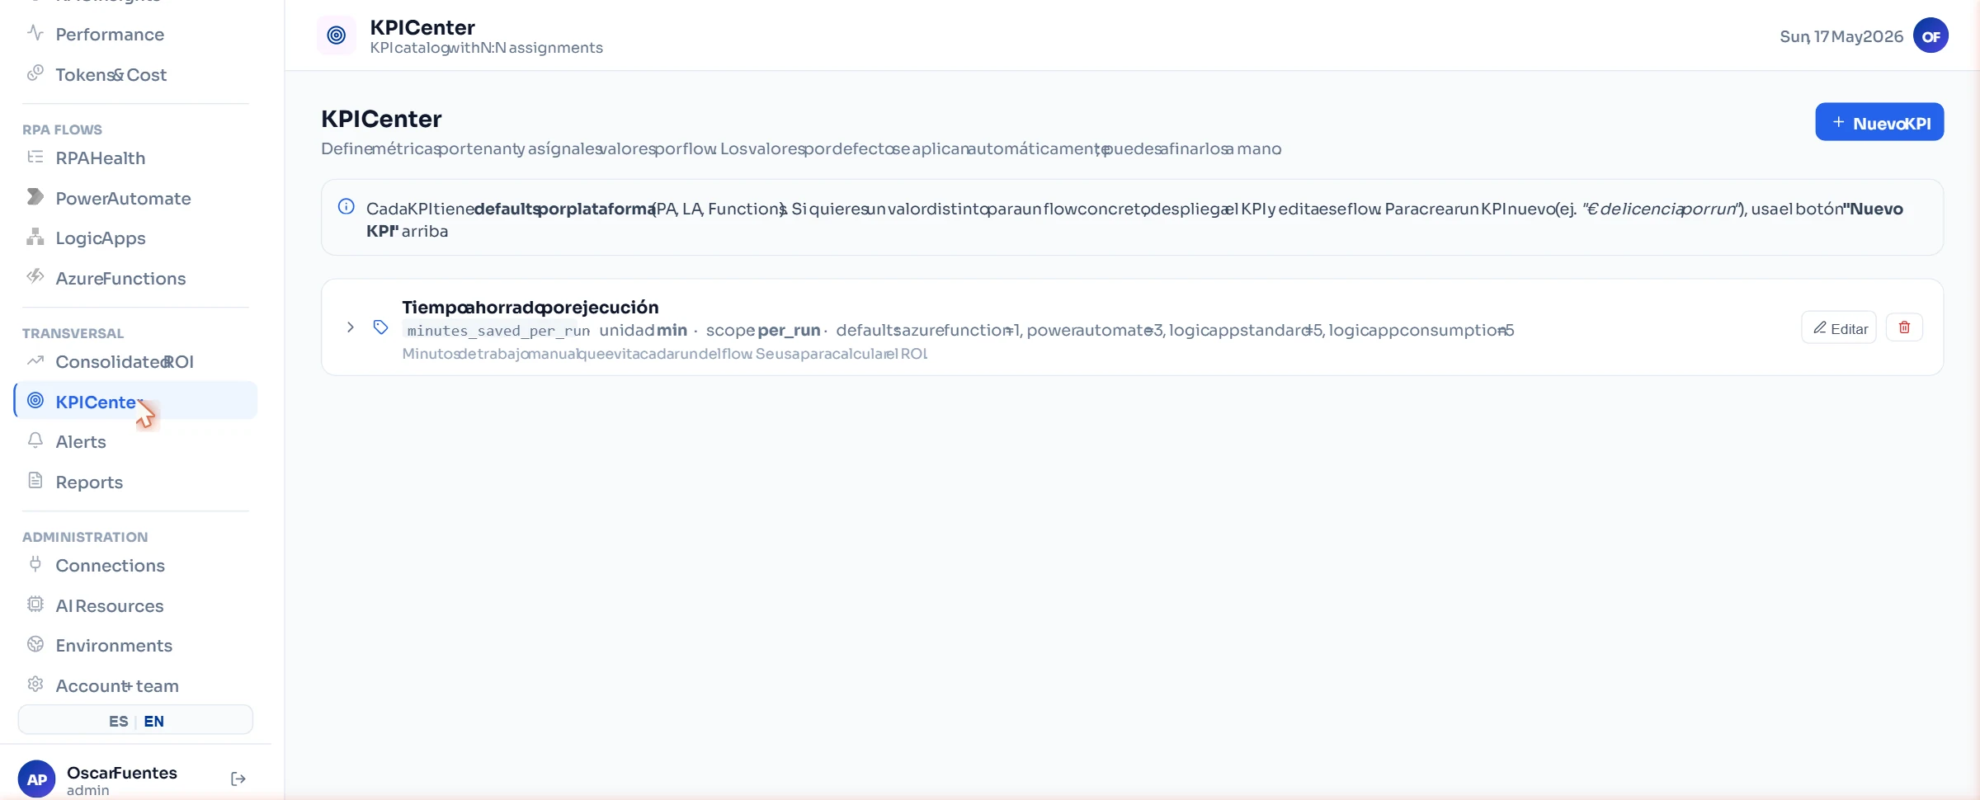Screen dimensions: 1980x800
Task: Expand the Tiempo ahorrado por ejecución KPI
Action: [x=351, y=327]
